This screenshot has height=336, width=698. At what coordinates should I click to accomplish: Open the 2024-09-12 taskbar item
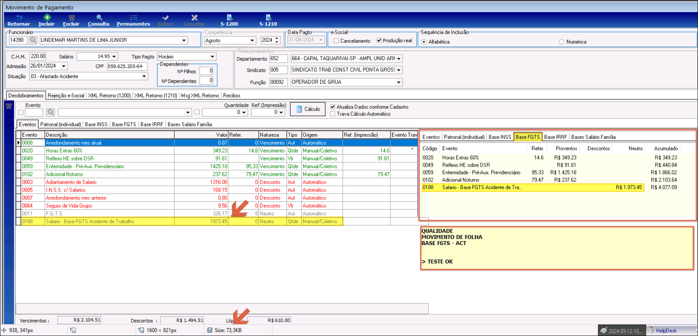click(622, 331)
